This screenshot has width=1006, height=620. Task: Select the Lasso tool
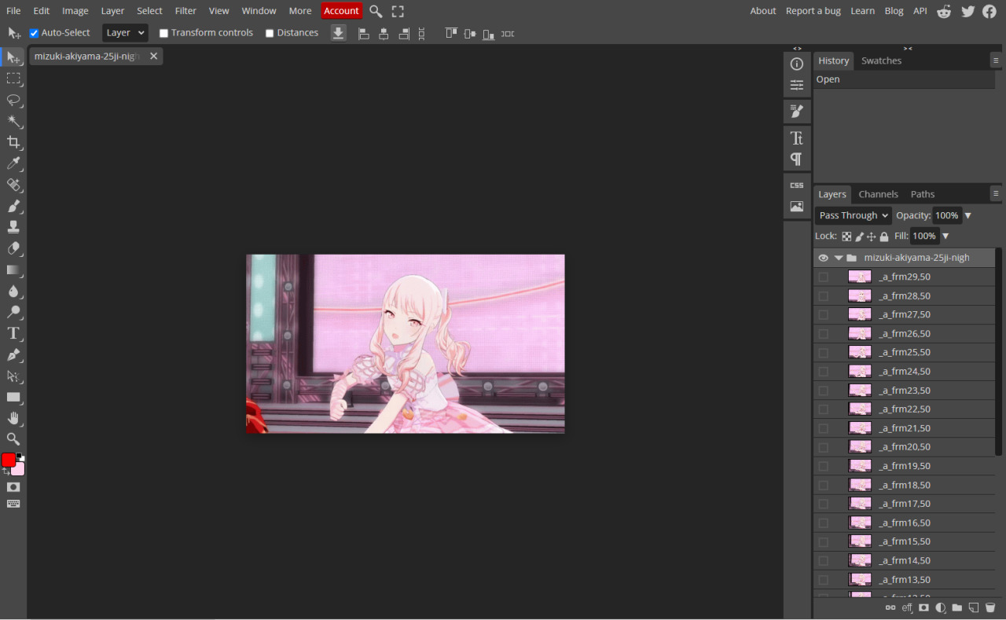point(13,100)
